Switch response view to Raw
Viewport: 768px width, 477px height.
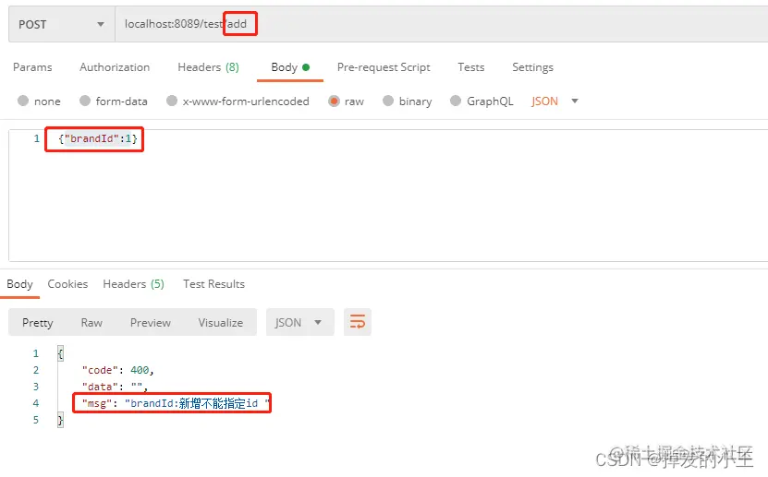pos(91,323)
